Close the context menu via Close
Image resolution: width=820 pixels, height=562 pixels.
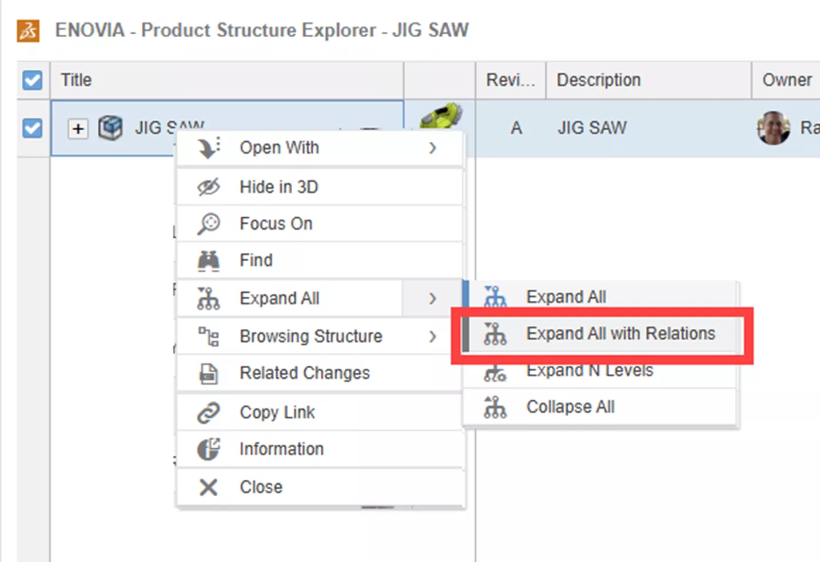pos(261,487)
